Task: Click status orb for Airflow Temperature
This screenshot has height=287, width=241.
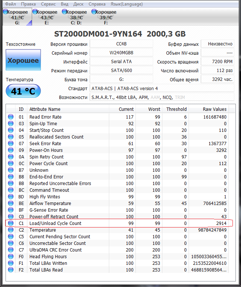Action: [x=11, y=203]
